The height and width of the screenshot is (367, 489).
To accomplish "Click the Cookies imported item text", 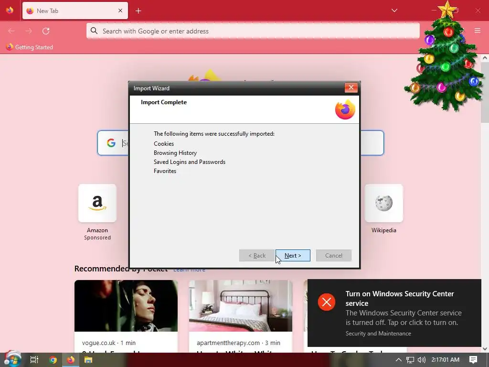I will tap(164, 143).
